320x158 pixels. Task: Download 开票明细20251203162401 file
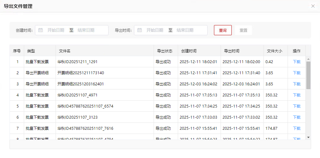click(x=297, y=84)
